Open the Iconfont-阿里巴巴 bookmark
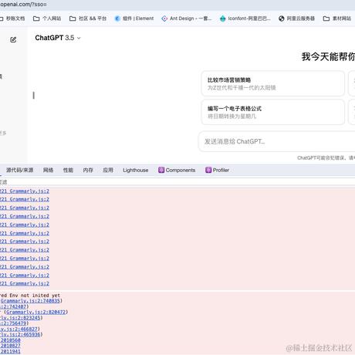Image resolution: width=355 pixels, height=355 pixels. (x=245, y=19)
